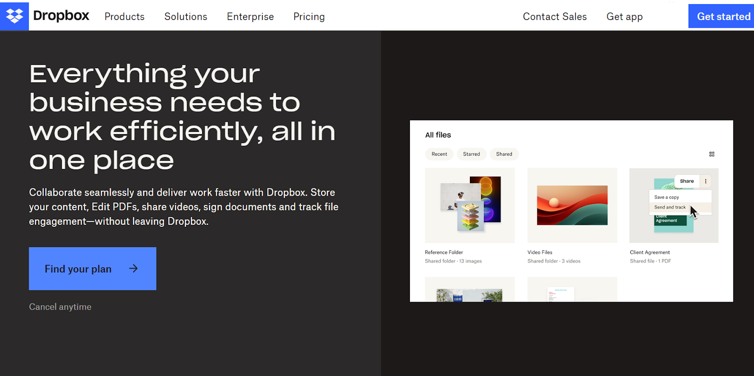The height and width of the screenshot is (376, 754).
Task: Select the Starred filter chip
Action: click(471, 154)
